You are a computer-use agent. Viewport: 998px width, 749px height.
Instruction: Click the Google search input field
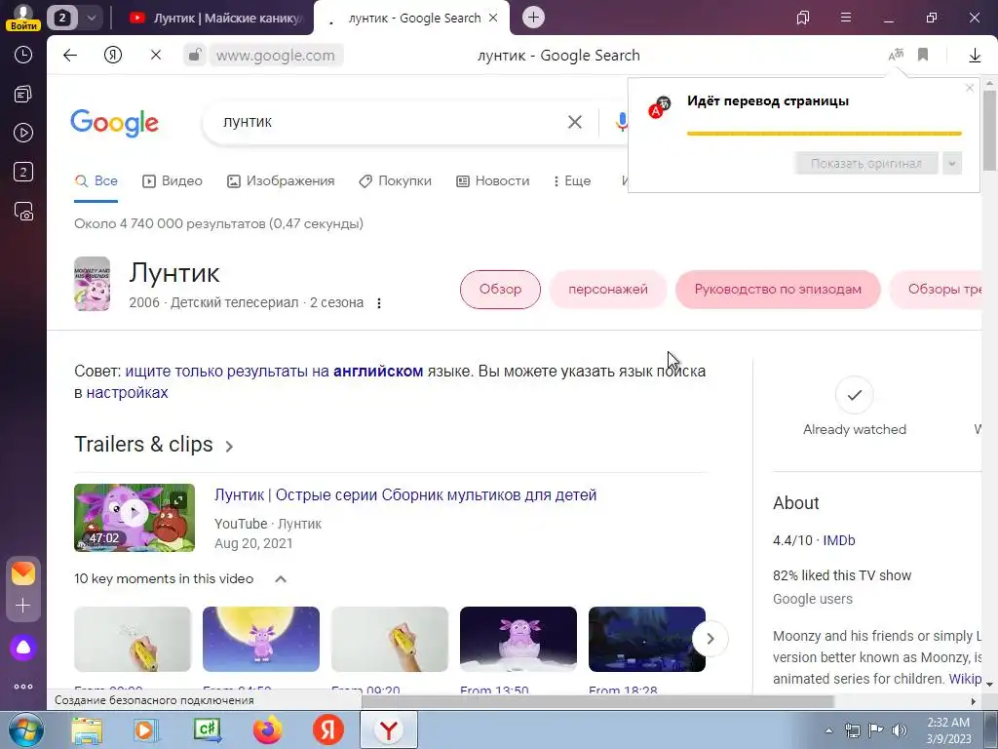point(388,122)
